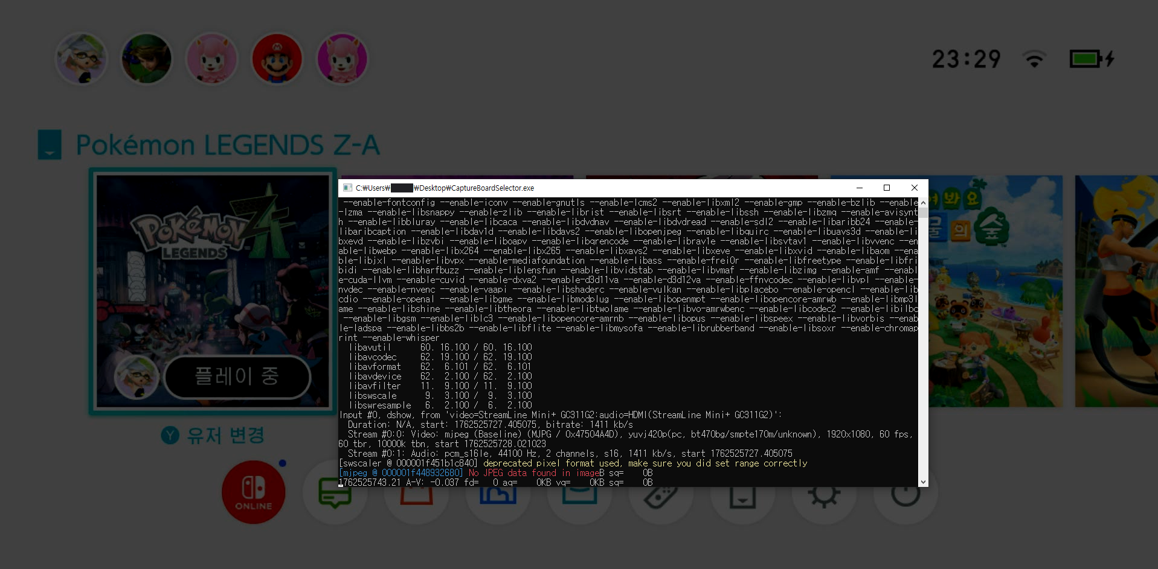Open Nintendo Switch Online red icon
The height and width of the screenshot is (569, 1158).
click(x=254, y=492)
